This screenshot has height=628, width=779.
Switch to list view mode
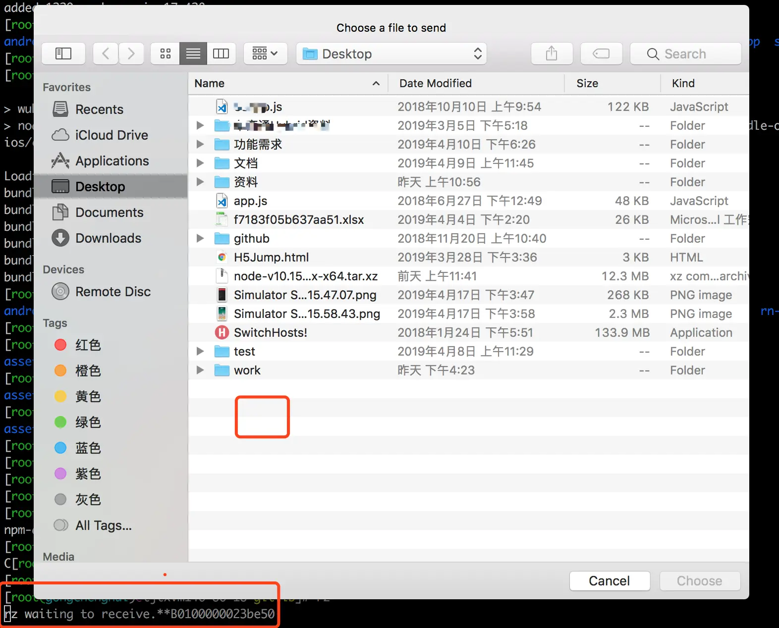click(x=193, y=53)
